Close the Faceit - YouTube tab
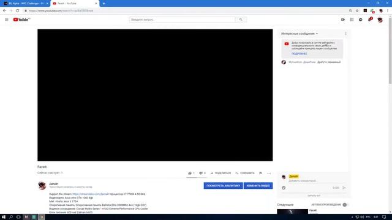The width and height of the screenshot is (392, 220). coord(96,4)
